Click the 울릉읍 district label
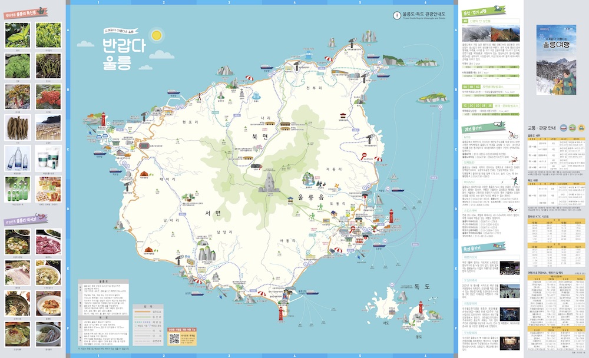 click(310, 197)
